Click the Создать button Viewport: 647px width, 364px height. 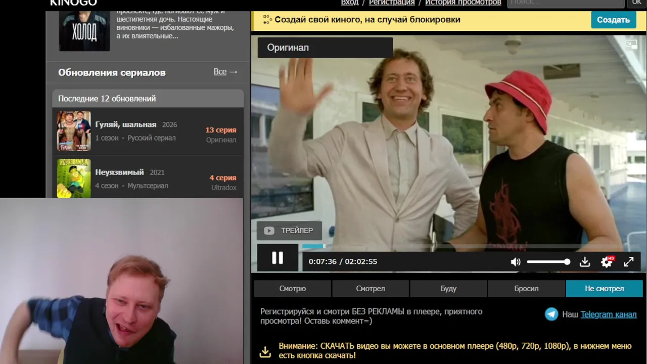pyautogui.click(x=613, y=20)
